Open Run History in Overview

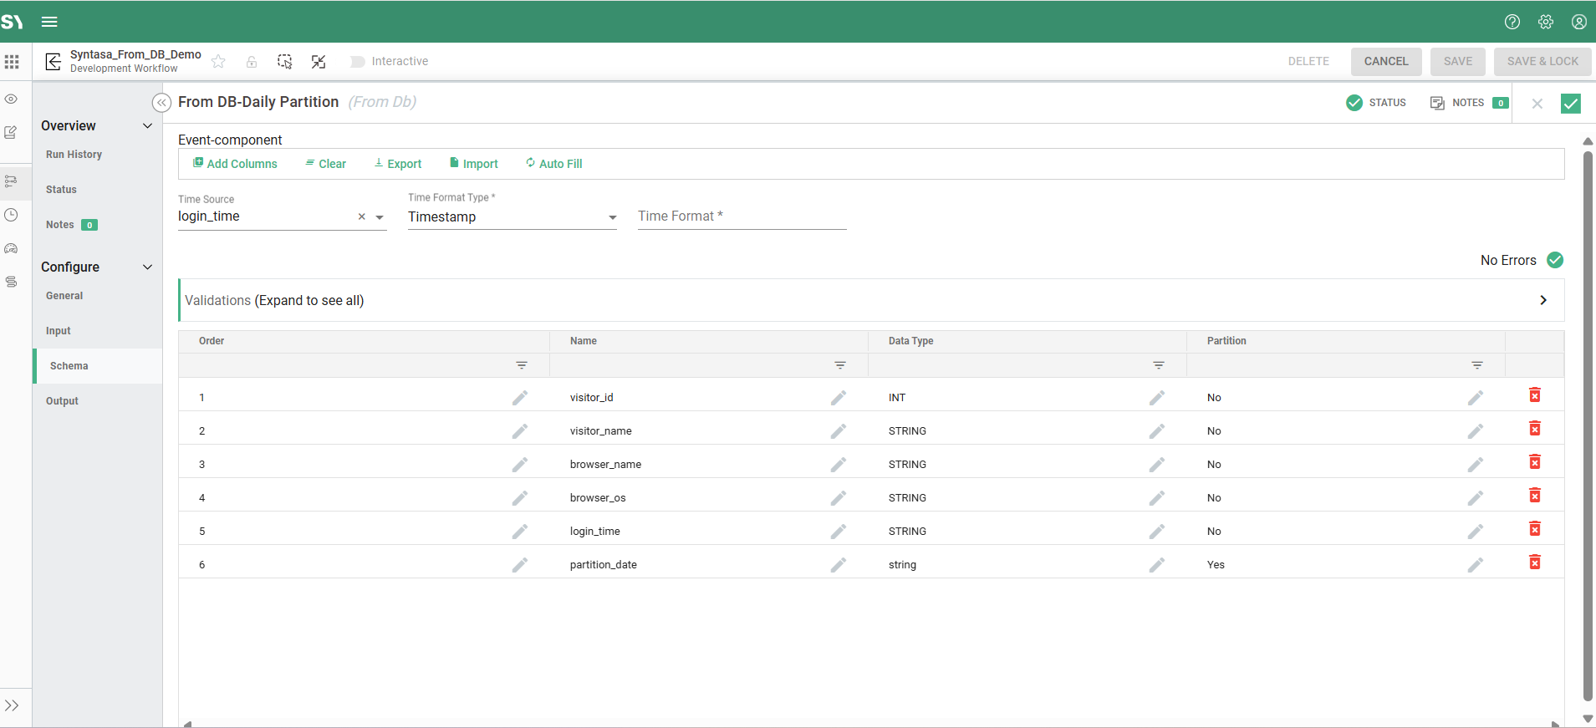point(74,155)
